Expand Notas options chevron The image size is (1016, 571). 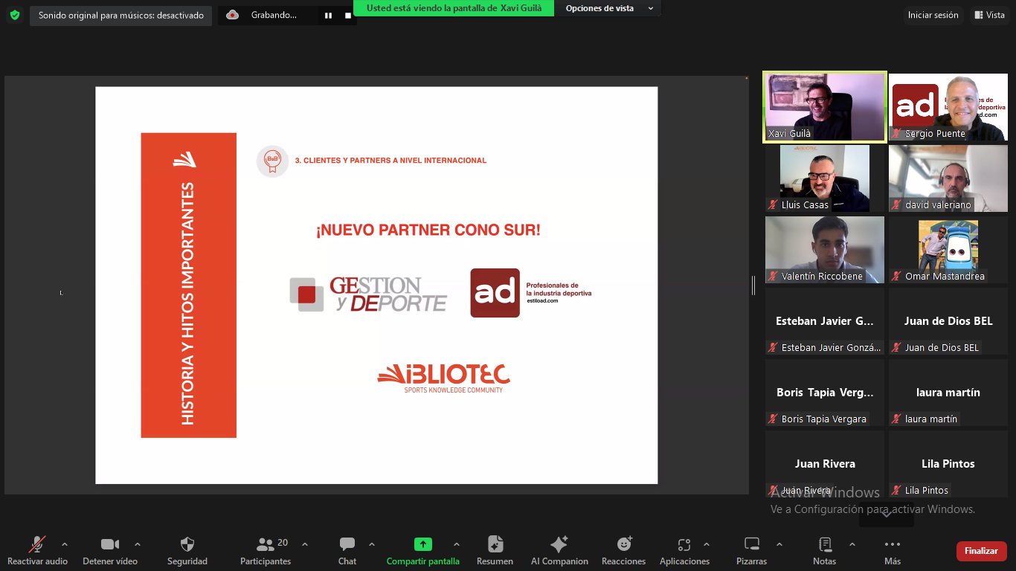tap(852, 544)
